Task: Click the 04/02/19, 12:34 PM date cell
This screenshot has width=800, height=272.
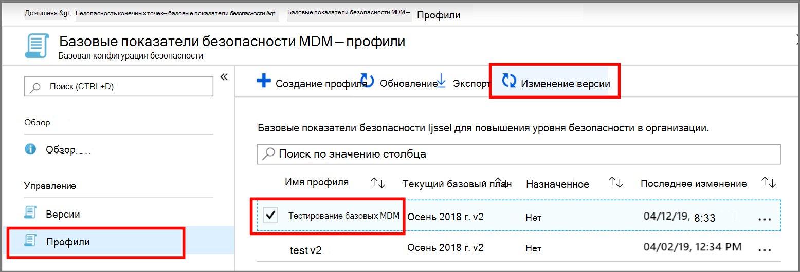Action: coord(693,247)
